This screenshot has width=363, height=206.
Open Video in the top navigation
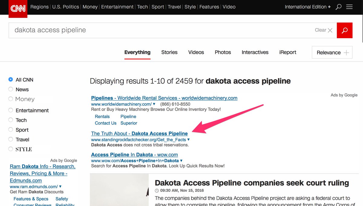pyautogui.click(x=229, y=7)
